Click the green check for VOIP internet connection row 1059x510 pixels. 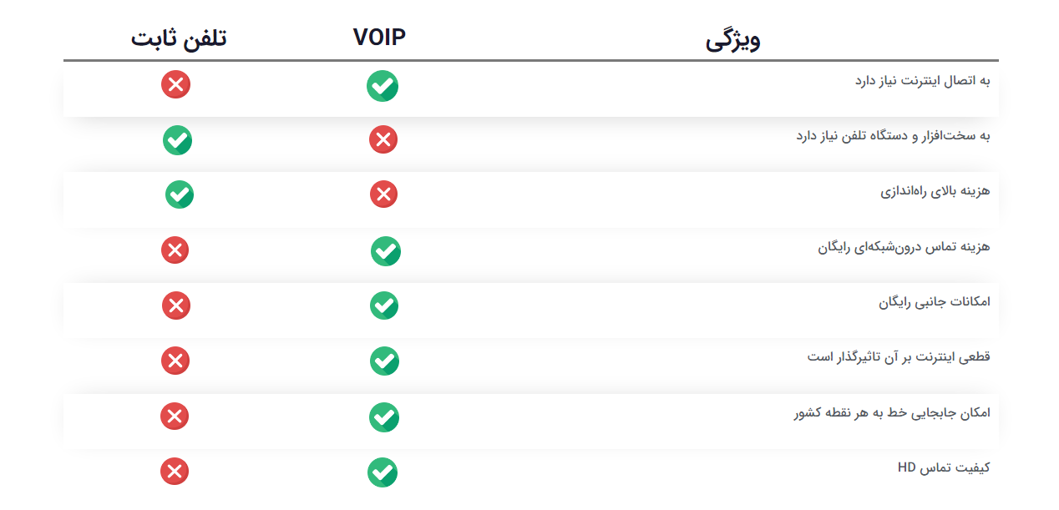[x=383, y=86]
